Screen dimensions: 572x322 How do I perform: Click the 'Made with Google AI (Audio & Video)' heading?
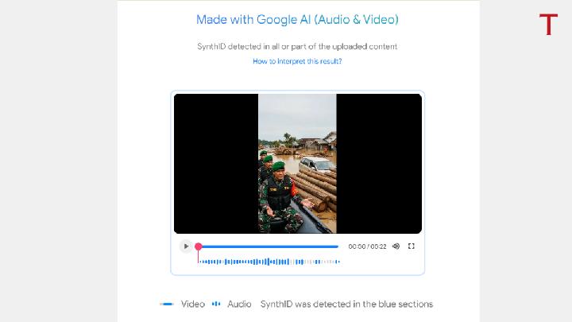point(297,19)
